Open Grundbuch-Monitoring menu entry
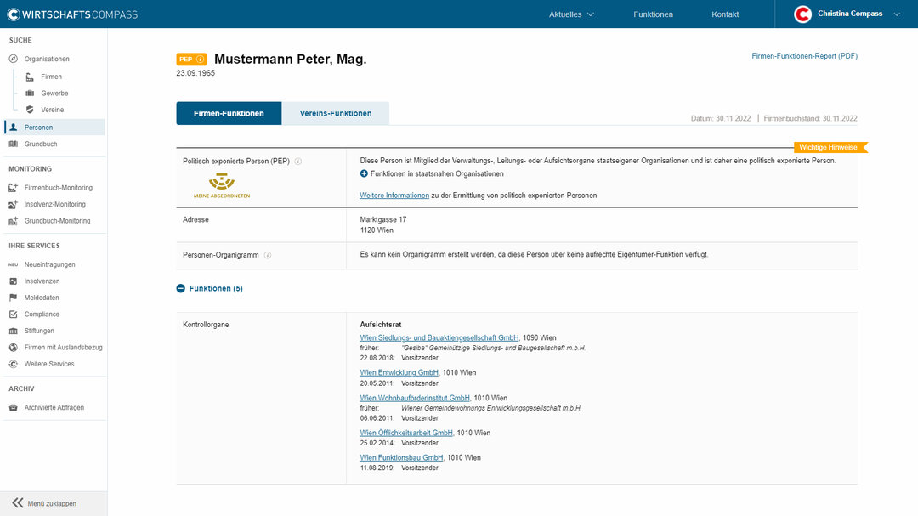The height and width of the screenshot is (516, 918). (58, 221)
